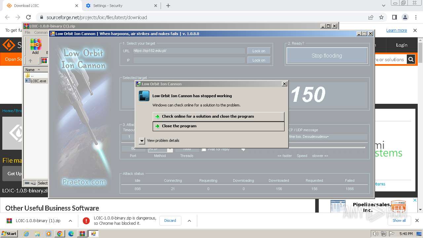Open a new Chrome tab
The image size is (423, 238).
pos(168,6)
